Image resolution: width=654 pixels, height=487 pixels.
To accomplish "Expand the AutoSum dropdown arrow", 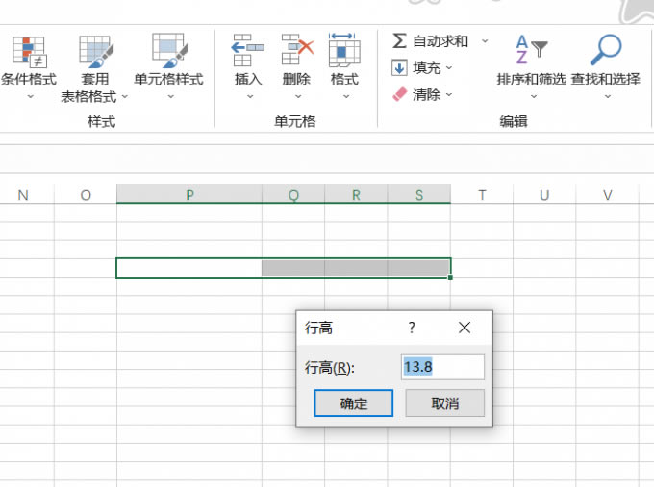I will [485, 41].
